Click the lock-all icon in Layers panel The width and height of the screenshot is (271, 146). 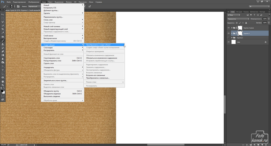246,23
